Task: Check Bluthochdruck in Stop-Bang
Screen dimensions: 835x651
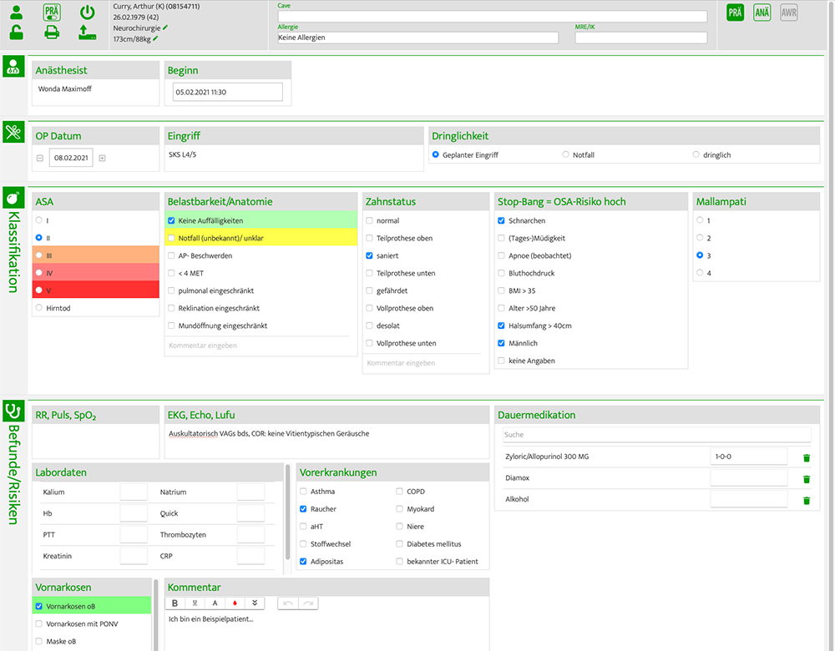Action: [501, 273]
